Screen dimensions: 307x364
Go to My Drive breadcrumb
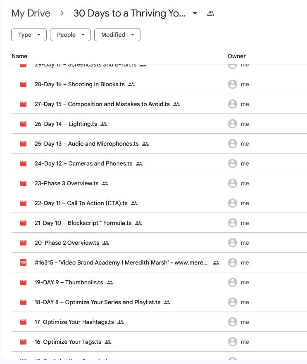[x=31, y=13]
